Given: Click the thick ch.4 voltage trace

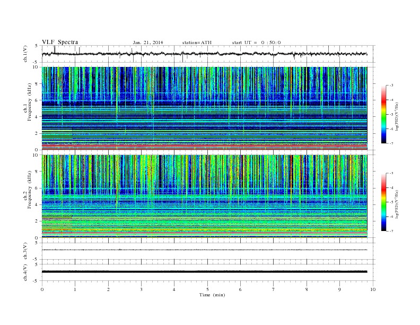Looking at the screenshot, I should [x=204, y=272].
